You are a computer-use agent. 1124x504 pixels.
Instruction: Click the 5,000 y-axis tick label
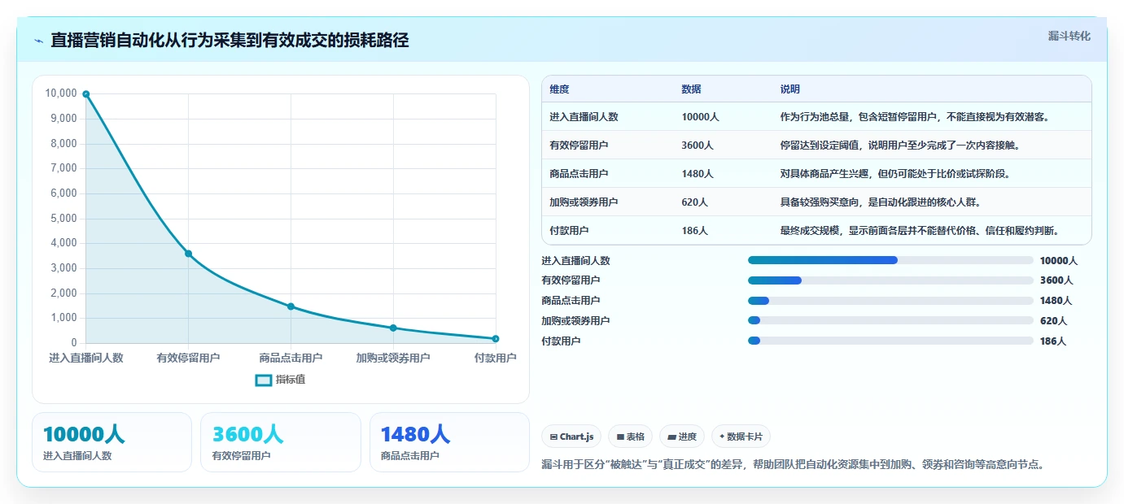[63, 219]
